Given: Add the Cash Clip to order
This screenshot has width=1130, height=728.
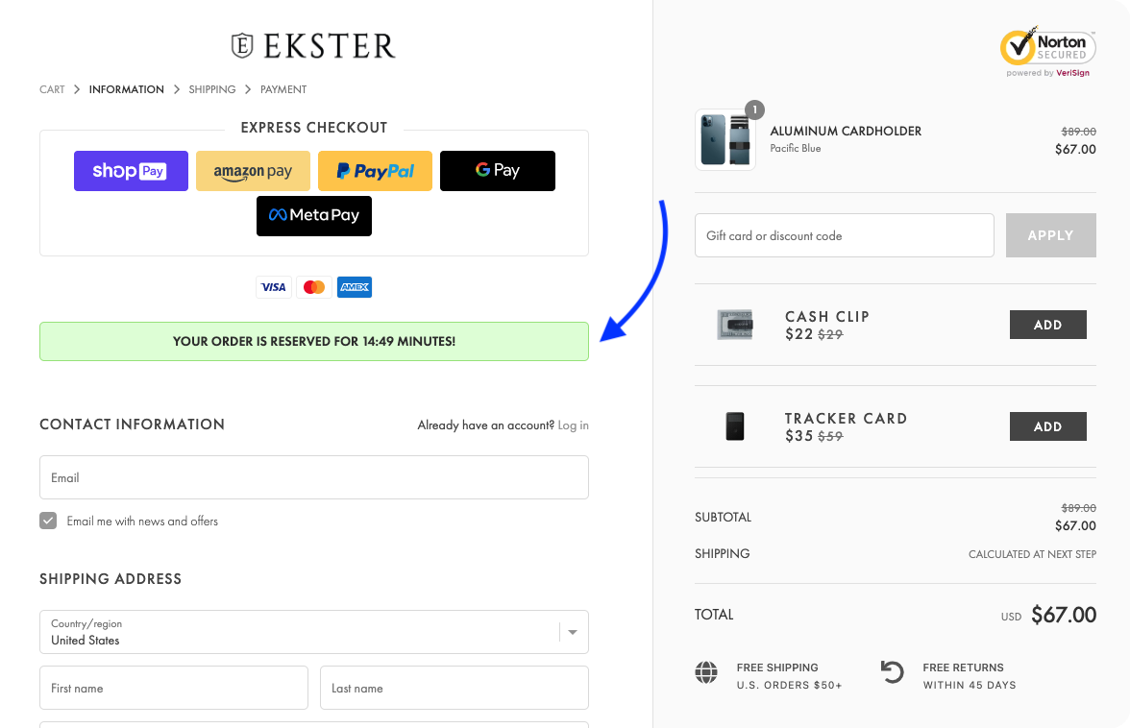Looking at the screenshot, I should 1047,325.
